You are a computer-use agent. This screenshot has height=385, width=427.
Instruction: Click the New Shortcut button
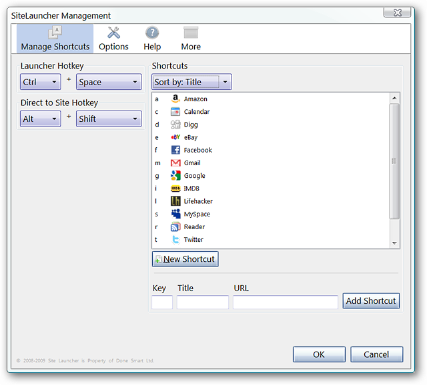pos(185,259)
